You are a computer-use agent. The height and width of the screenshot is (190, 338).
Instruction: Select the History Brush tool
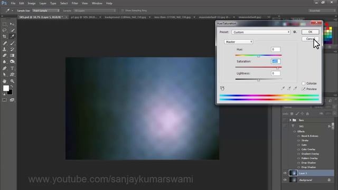[12, 49]
